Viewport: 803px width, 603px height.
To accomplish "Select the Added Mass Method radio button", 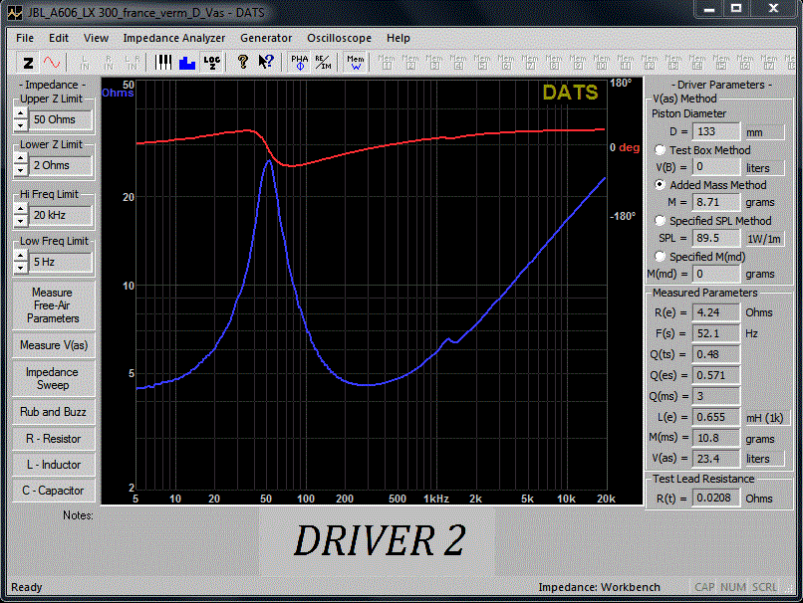I will [x=661, y=185].
